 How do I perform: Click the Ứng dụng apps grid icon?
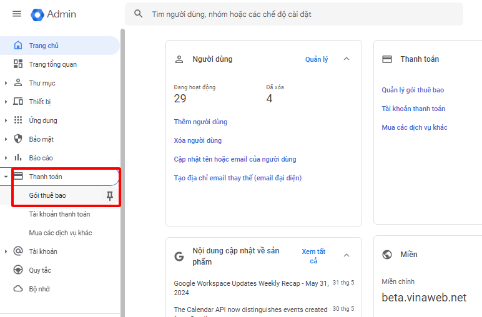pyautogui.click(x=18, y=120)
